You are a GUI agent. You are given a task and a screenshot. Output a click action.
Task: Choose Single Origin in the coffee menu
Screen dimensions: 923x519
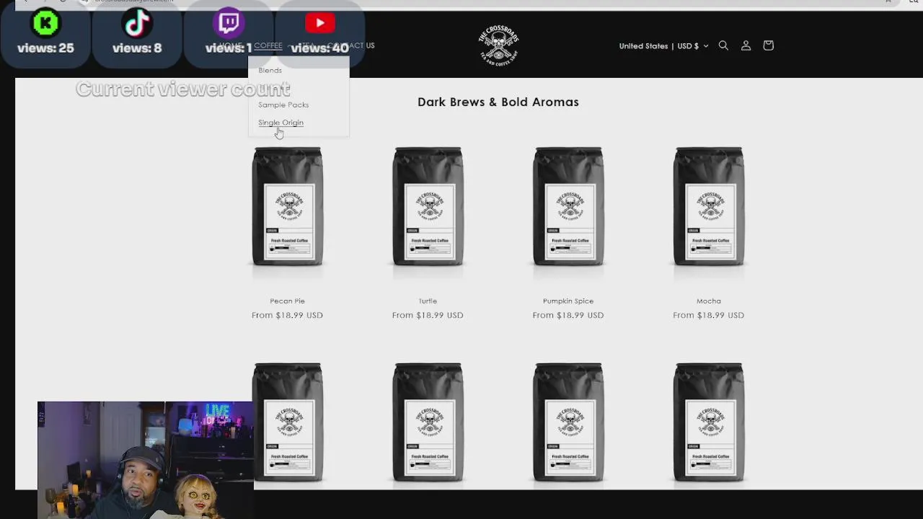(281, 123)
